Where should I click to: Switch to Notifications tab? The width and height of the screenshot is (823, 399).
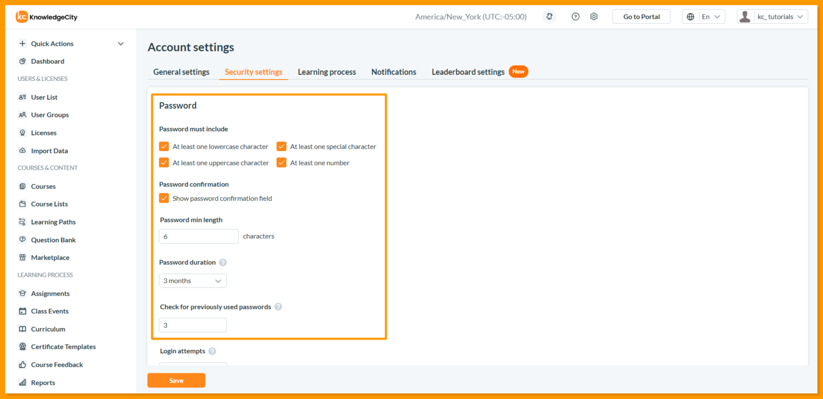(x=394, y=72)
